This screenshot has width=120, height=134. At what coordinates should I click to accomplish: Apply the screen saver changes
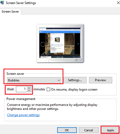pyautogui.click(x=110, y=130)
